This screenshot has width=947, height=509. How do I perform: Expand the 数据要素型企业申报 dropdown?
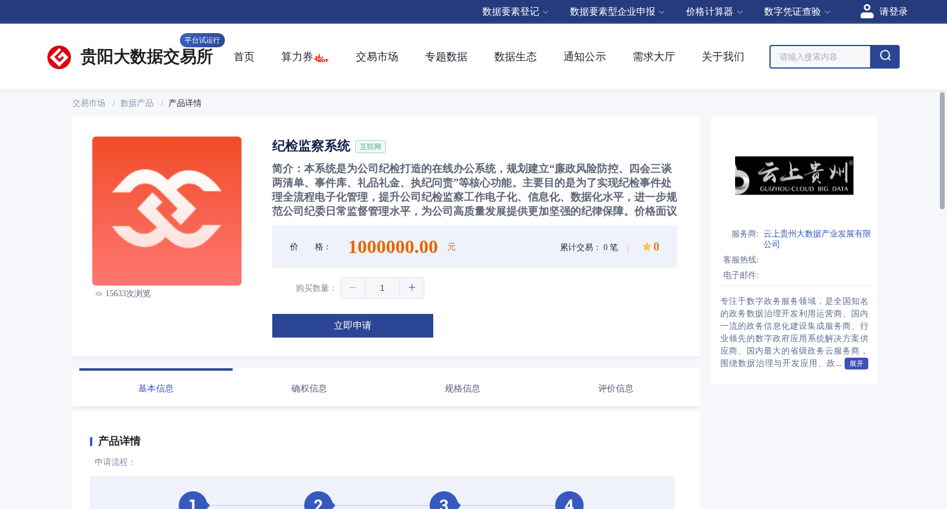[617, 12]
